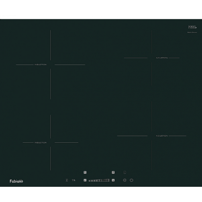Screen dimensions: 202x202
Task: Set heat level on the touch power slider
Action: 99,180
